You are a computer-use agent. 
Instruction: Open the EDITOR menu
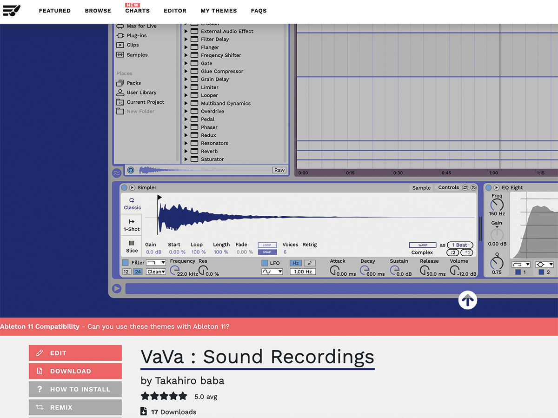[x=175, y=11]
